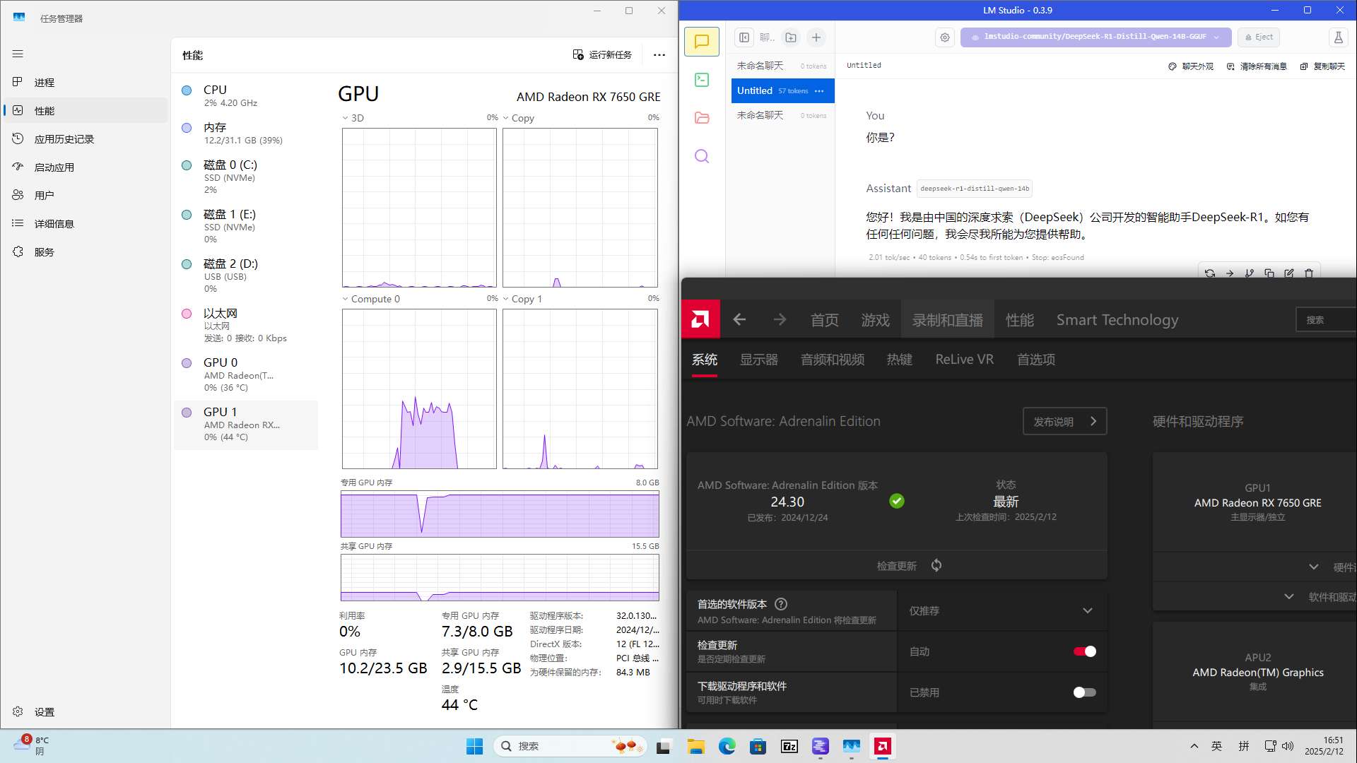Toggle automatic check for updates switch
Viewport: 1357px width, 763px height.
[1084, 651]
